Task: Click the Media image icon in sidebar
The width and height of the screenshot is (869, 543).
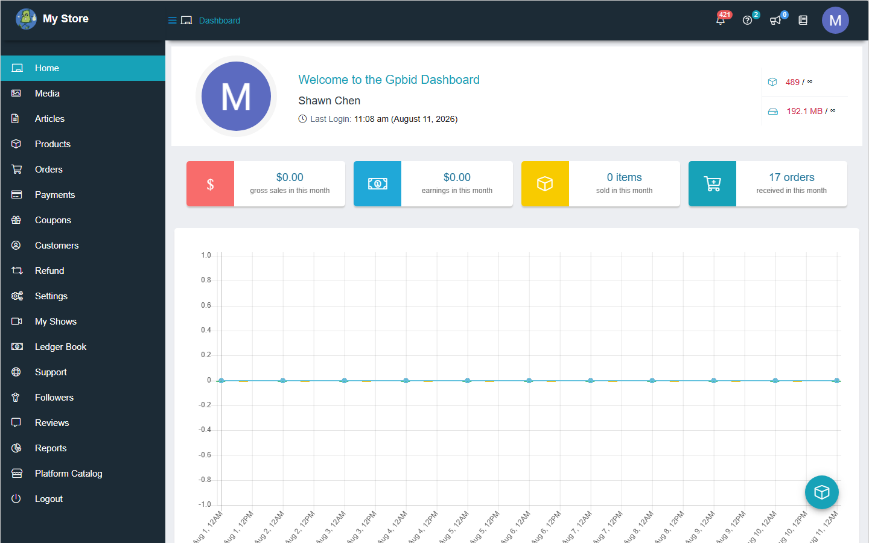Action: (16, 94)
